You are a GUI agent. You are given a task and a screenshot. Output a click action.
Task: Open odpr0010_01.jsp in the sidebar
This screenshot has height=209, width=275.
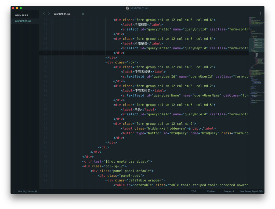pyautogui.click(x=23, y=21)
